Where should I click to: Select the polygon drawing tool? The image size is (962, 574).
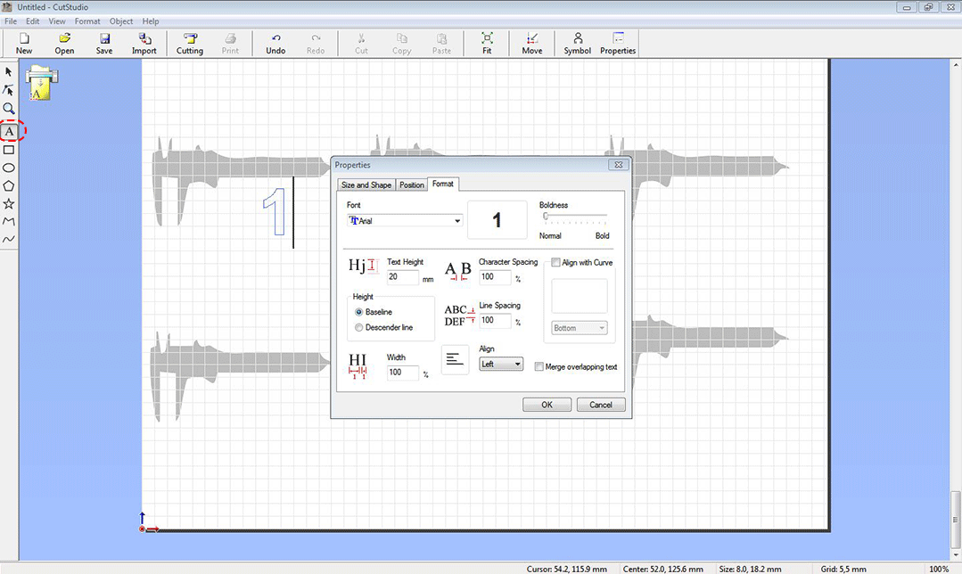pos(9,185)
